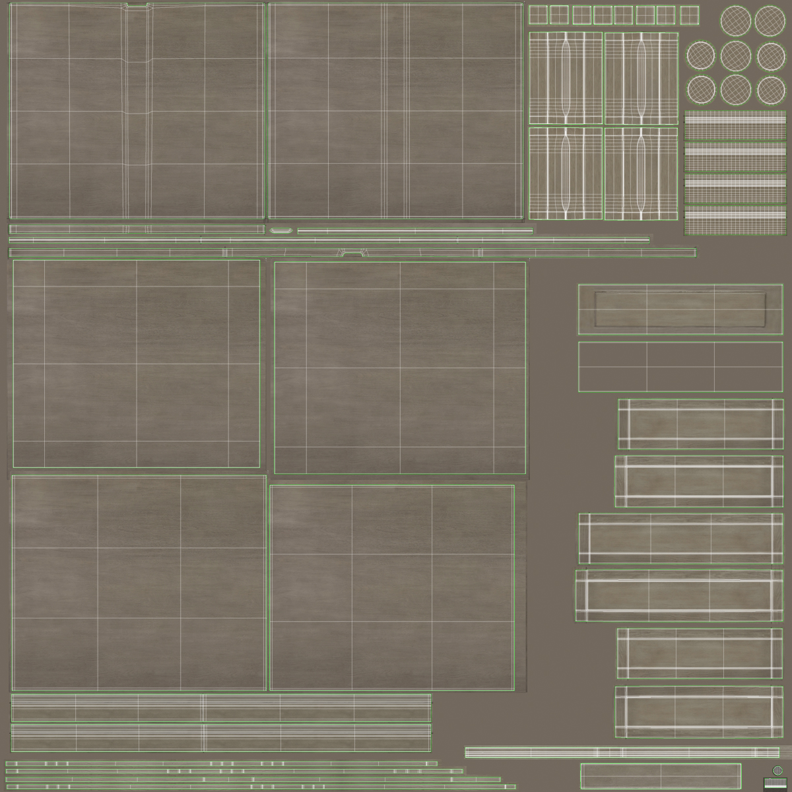Pick the tiny circular mesh island beside the striped block
The image size is (792, 792).
[x=777, y=770]
